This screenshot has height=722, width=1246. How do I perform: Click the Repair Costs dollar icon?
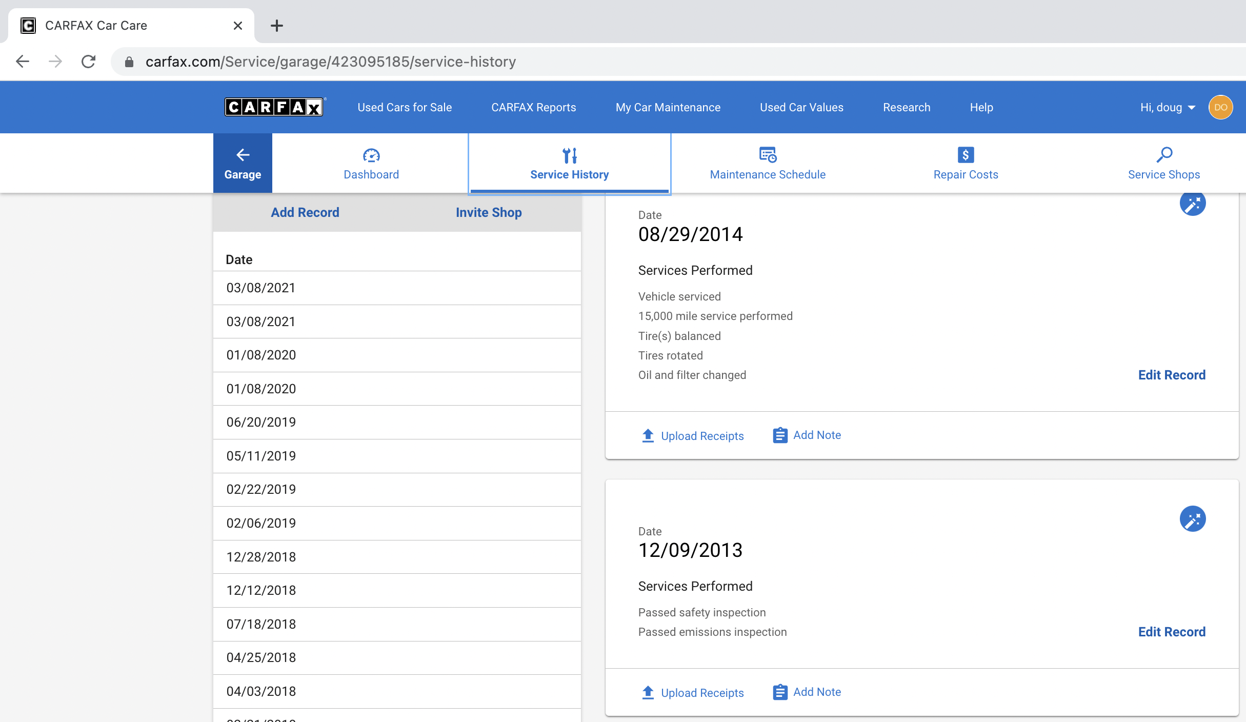[x=966, y=154]
